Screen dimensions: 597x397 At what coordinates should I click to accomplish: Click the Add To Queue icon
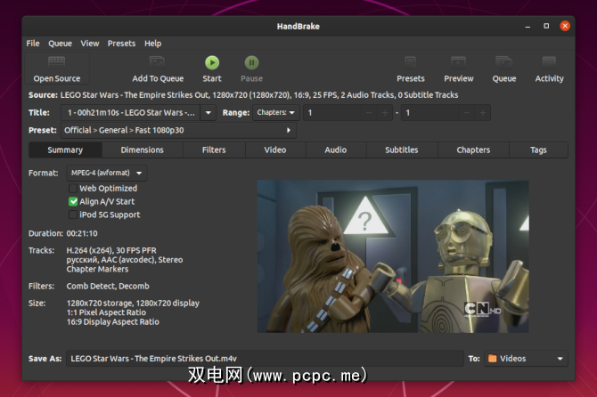pyautogui.click(x=157, y=62)
